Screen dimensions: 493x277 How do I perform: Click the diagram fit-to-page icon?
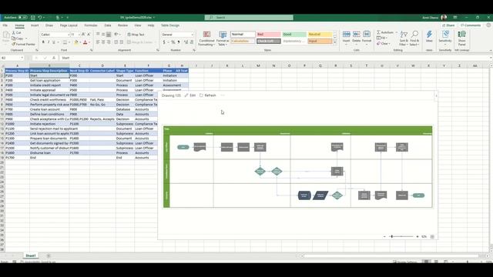(432, 236)
